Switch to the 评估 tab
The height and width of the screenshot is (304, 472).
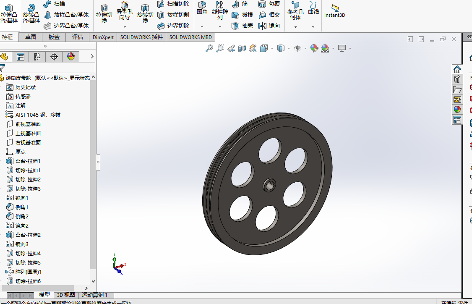pyautogui.click(x=77, y=37)
